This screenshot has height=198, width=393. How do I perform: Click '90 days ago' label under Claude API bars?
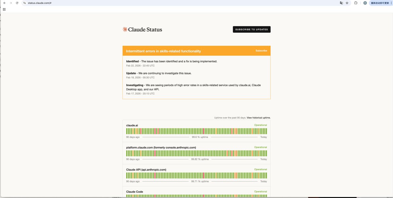click(133, 181)
